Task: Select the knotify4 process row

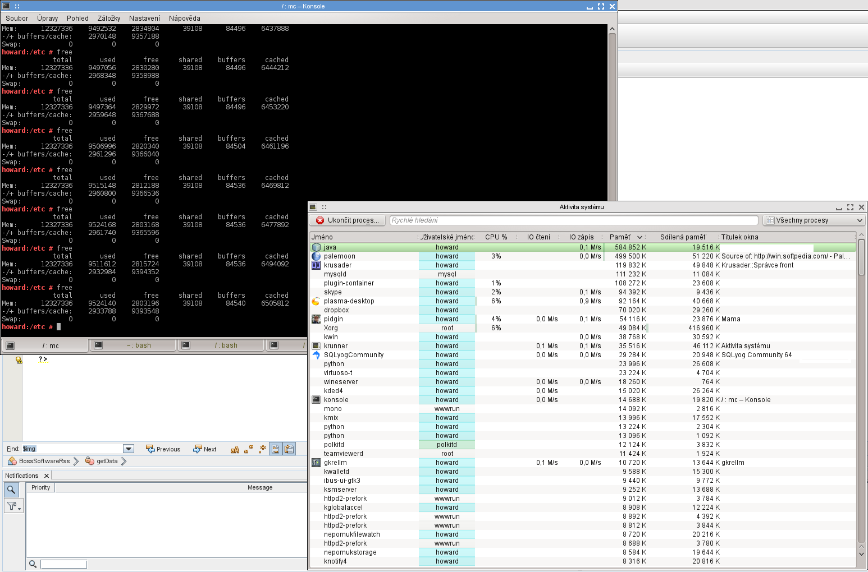Action: tap(583, 561)
